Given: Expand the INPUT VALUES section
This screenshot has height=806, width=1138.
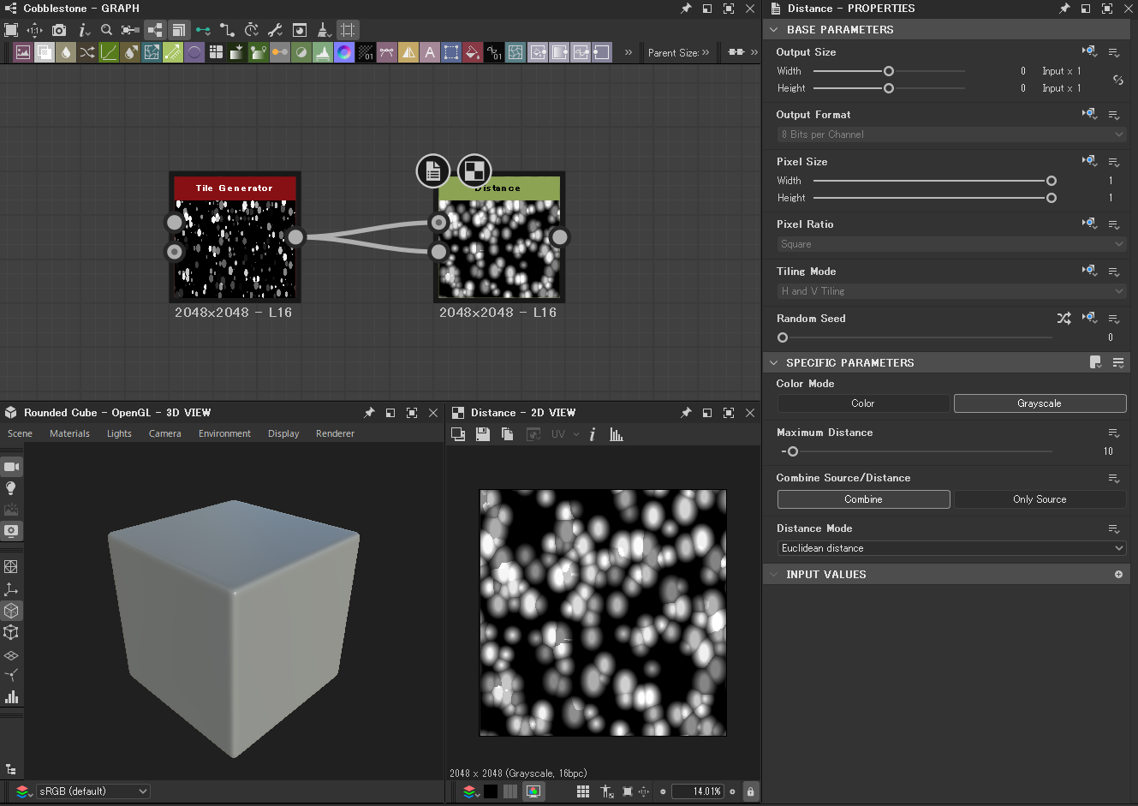Looking at the screenshot, I should [x=775, y=574].
